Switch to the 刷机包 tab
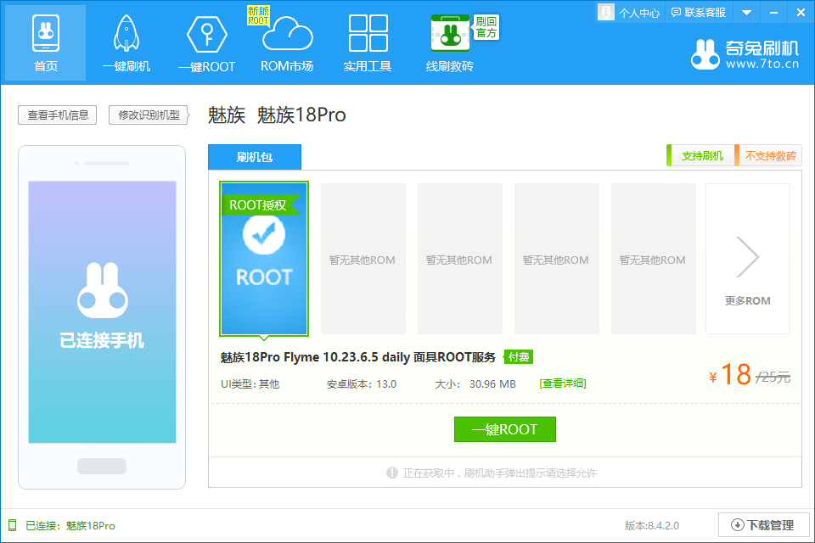The height and width of the screenshot is (543, 815). click(254, 157)
